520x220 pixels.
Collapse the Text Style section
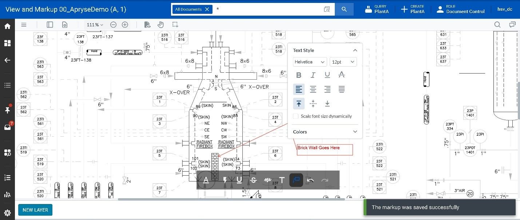(x=355, y=51)
